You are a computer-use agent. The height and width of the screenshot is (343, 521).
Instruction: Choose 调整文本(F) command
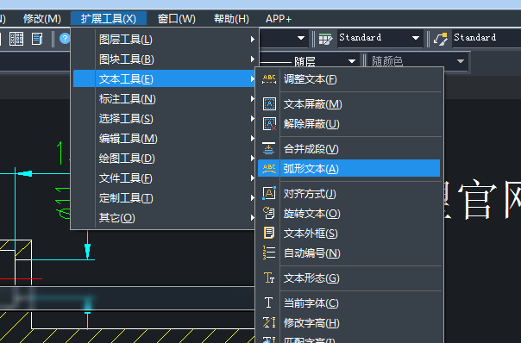[348, 79]
